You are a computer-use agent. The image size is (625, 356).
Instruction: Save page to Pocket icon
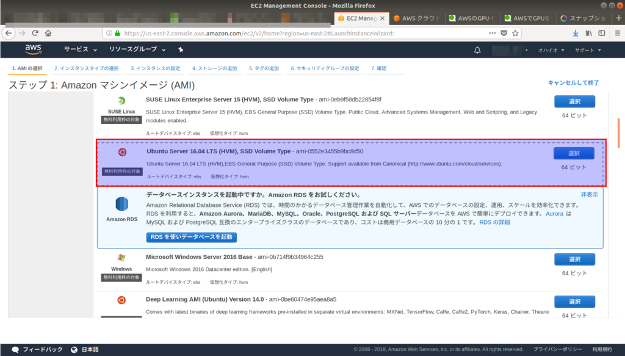tap(504, 33)
